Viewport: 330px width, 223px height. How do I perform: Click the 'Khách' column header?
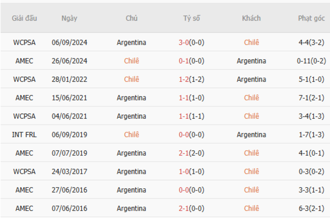[x=251, y=18]
